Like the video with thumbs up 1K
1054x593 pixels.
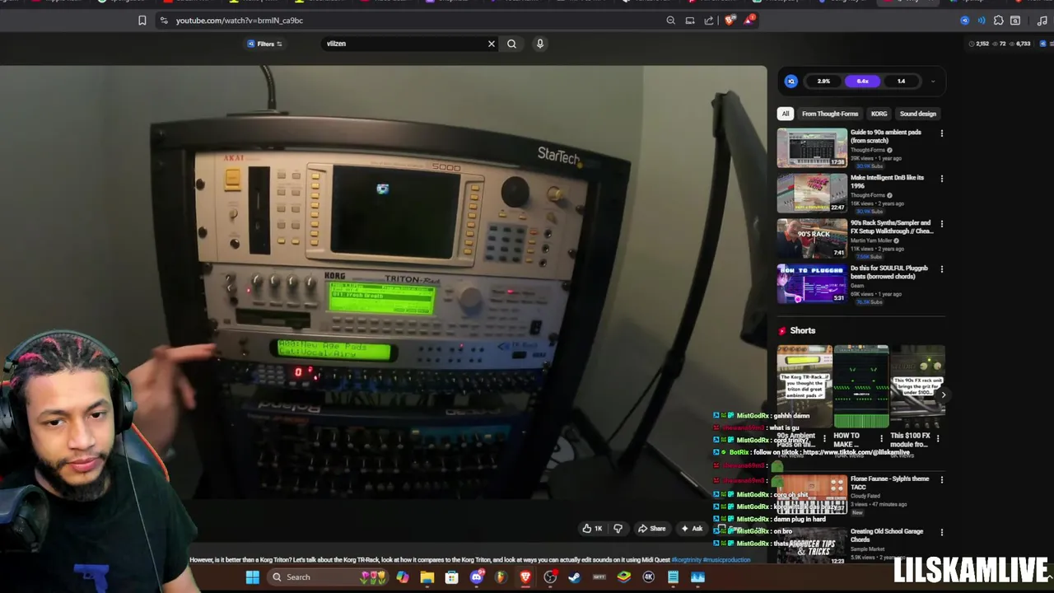592,529
